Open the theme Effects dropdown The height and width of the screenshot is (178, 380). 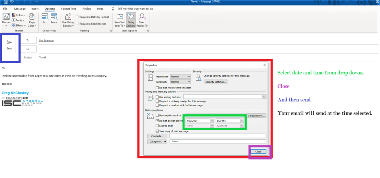click(x=19, y=26)
